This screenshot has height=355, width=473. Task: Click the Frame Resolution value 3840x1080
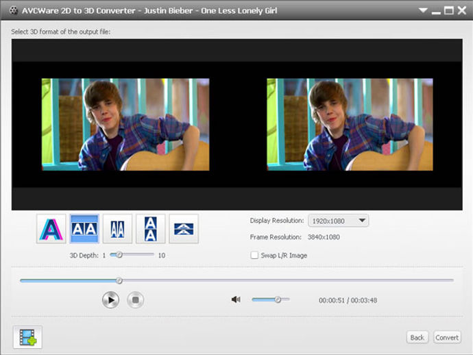point(324,237)
